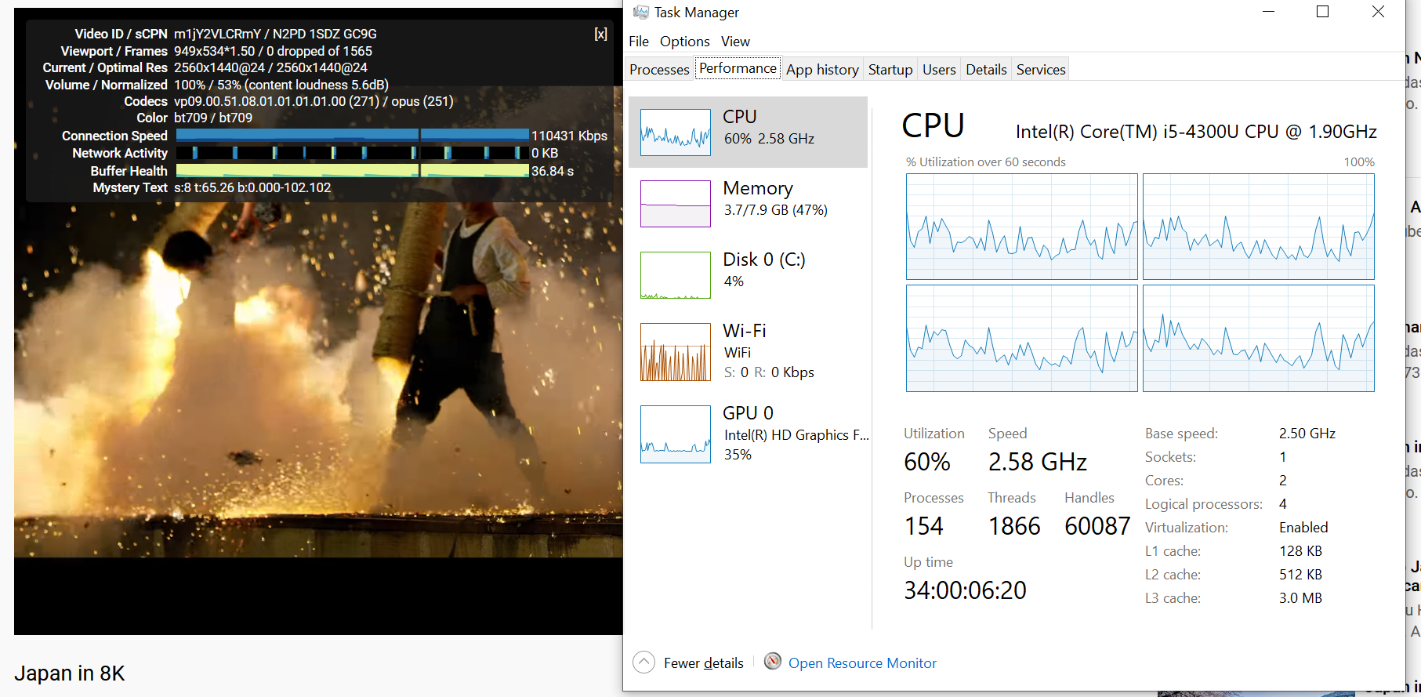
Task: Click the Threads count 1866
Action: (x=1014, y=526)
